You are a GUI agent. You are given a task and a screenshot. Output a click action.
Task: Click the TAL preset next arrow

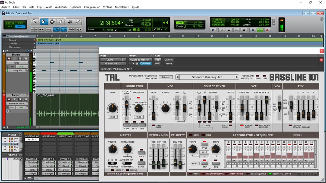coord(237,77)
